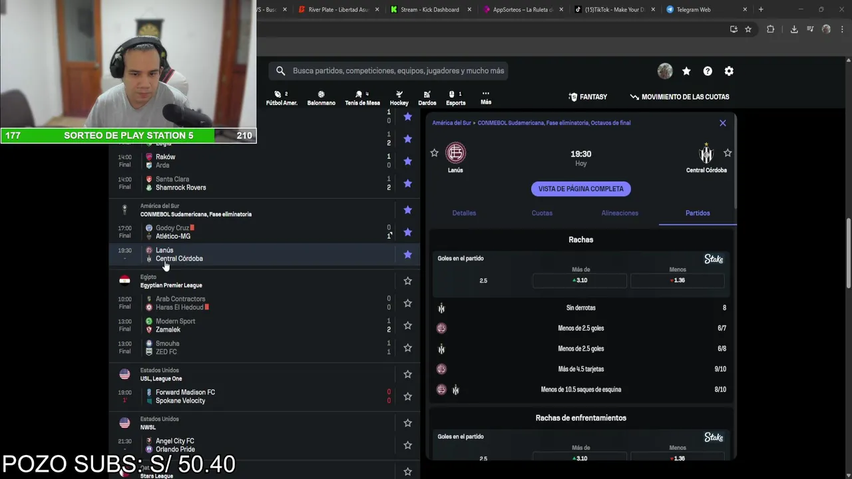
Task: Unfavorite the Santa Clara vs Shamrock Rovers star
Action: tap(407, 183)
